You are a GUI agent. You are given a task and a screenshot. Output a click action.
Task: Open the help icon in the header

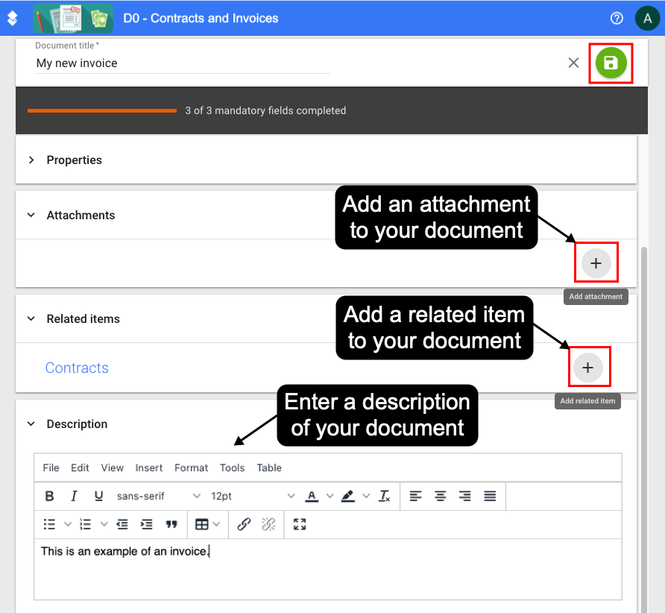coord(617,18)
